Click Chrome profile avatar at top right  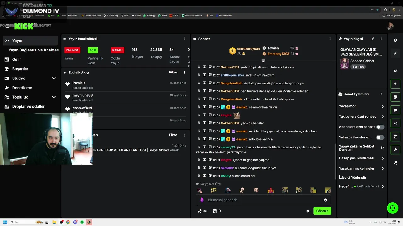(394, 10)
